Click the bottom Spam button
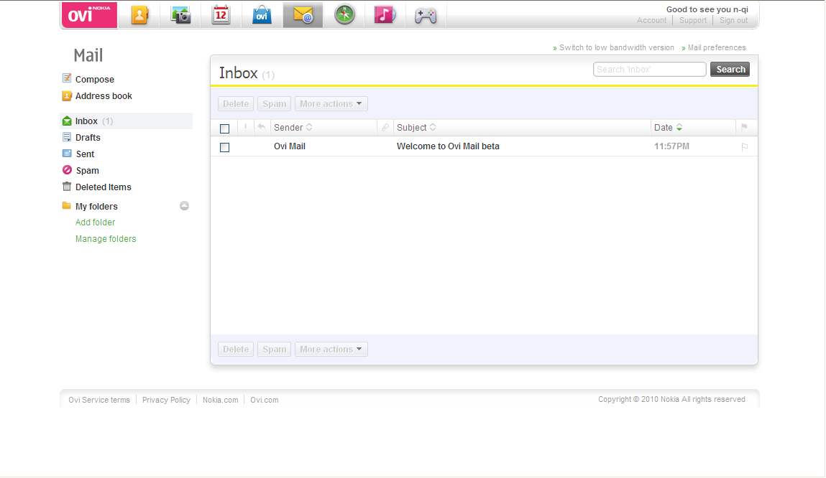 [x=275, y=349]
